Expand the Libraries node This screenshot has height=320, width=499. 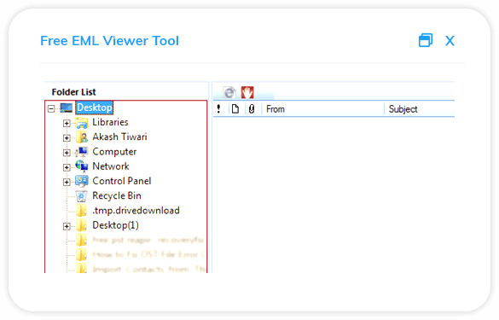[67, 123]
